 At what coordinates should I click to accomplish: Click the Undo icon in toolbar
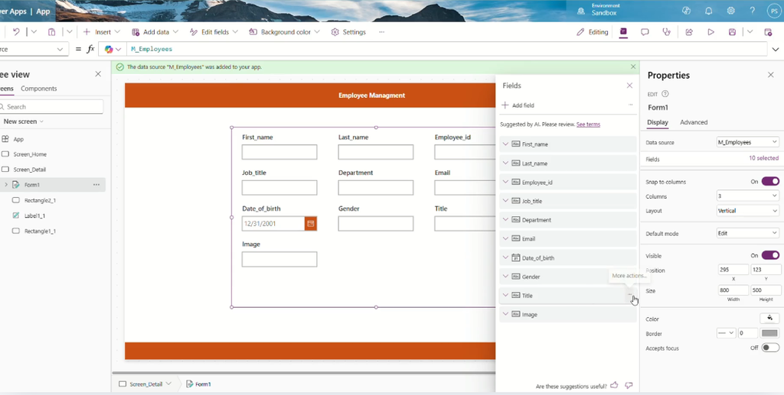click(x=17, y=32)
